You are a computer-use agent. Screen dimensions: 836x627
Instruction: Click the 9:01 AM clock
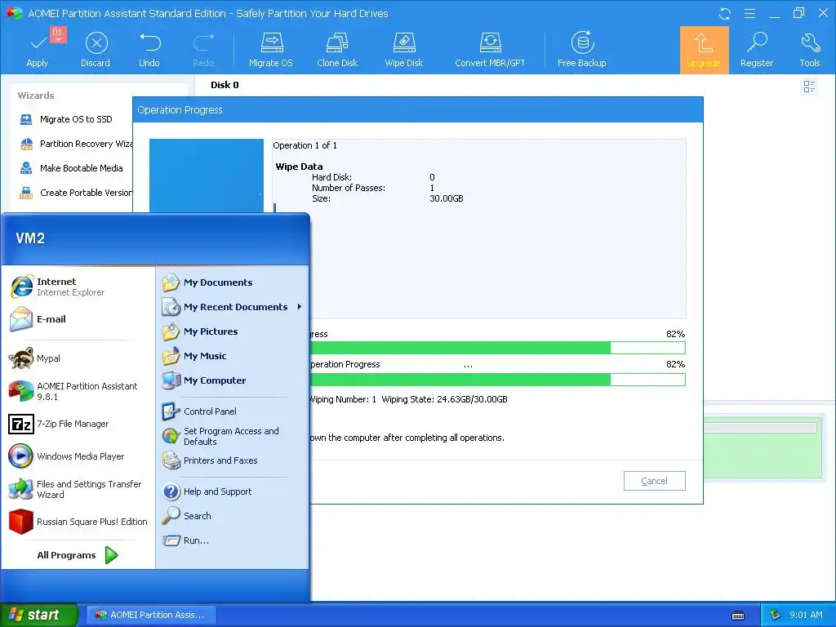point(806,615)
